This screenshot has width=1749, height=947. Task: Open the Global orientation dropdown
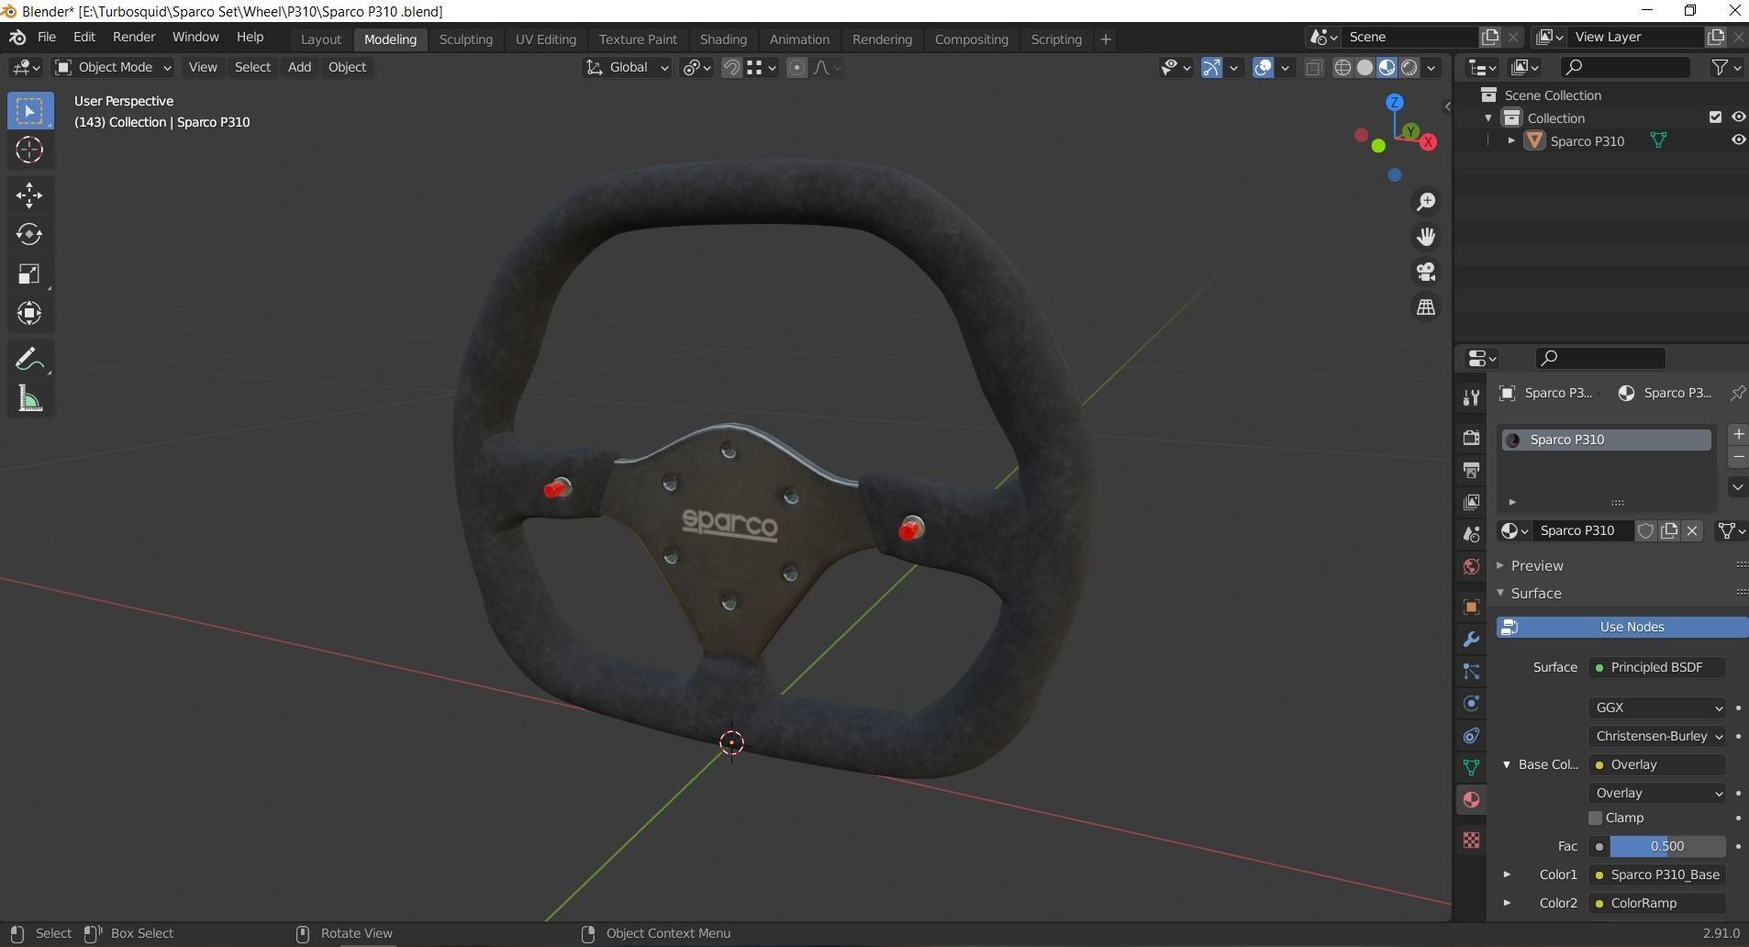[628, 67]
